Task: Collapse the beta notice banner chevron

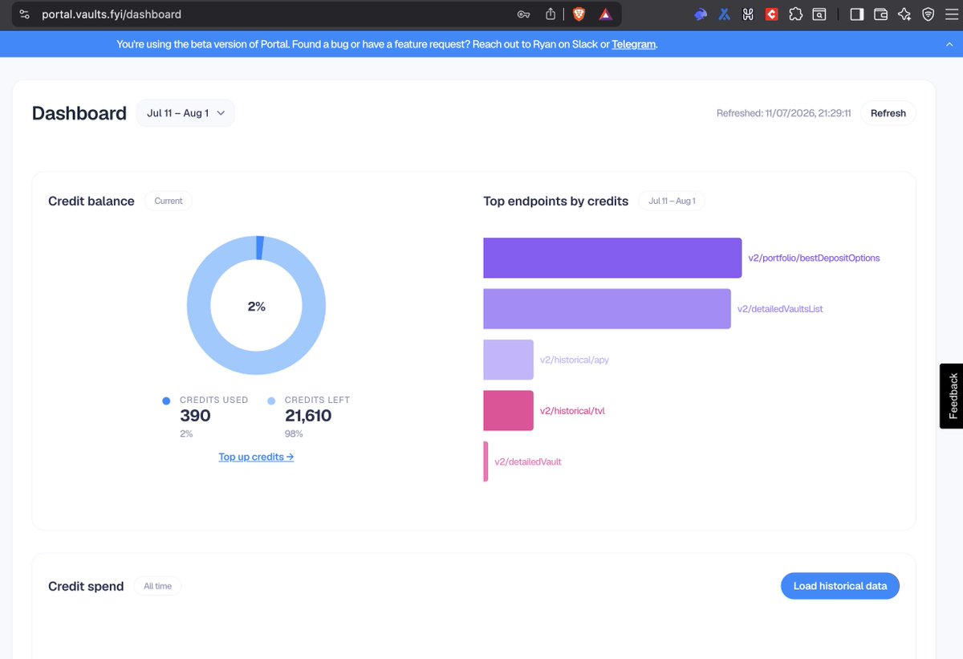Action: coord(949,45)
